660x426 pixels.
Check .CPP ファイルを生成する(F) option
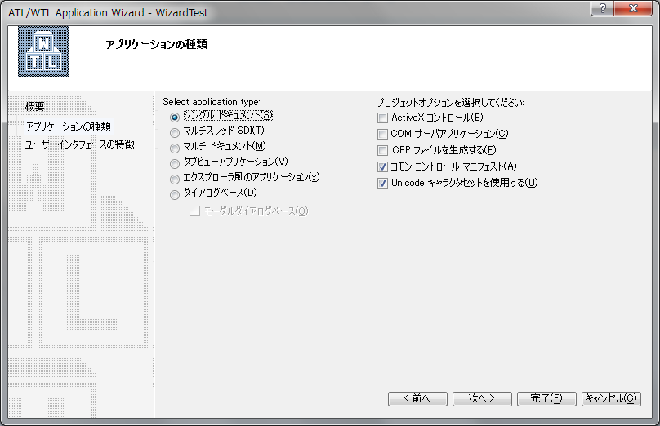(x=382, y=150)
